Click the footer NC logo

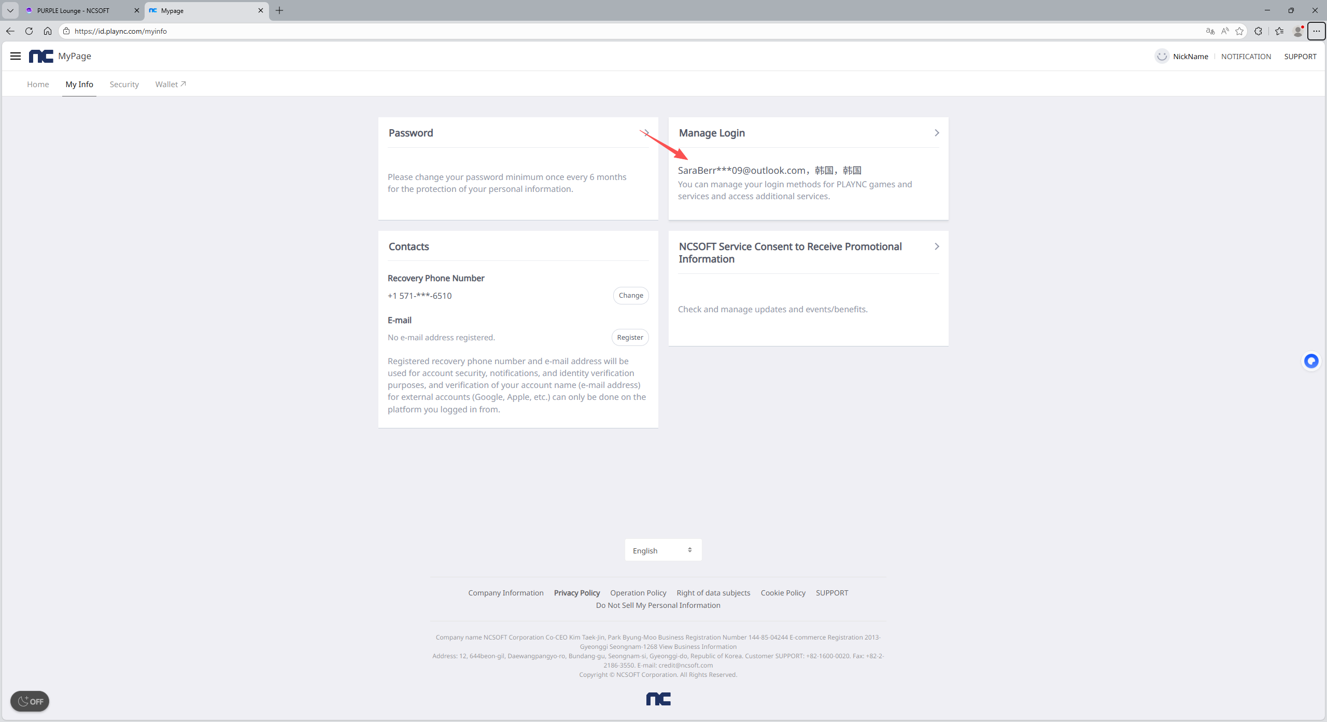tap(658, 699)
